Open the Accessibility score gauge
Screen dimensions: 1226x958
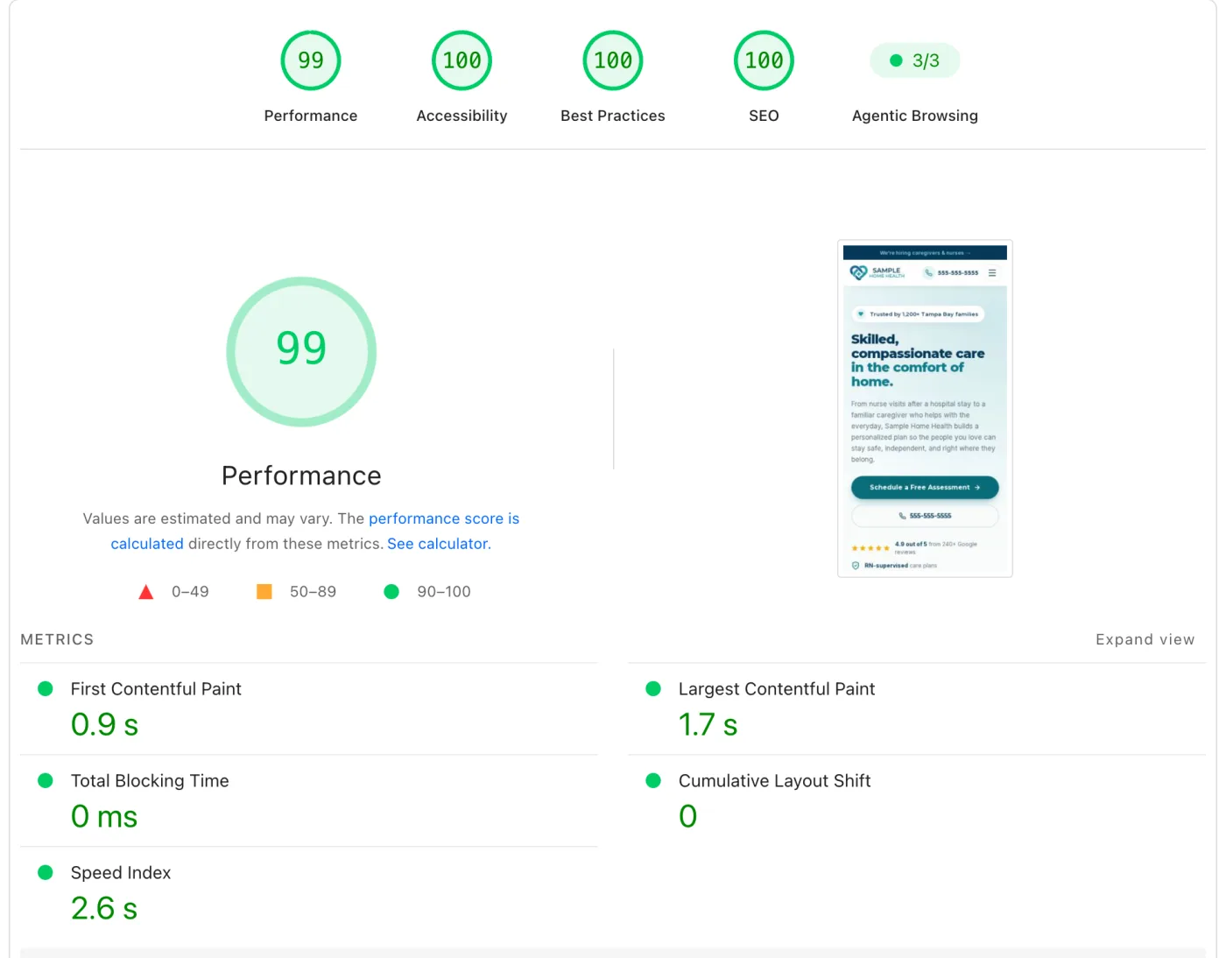pyautogui.click(x=462, y=60)
